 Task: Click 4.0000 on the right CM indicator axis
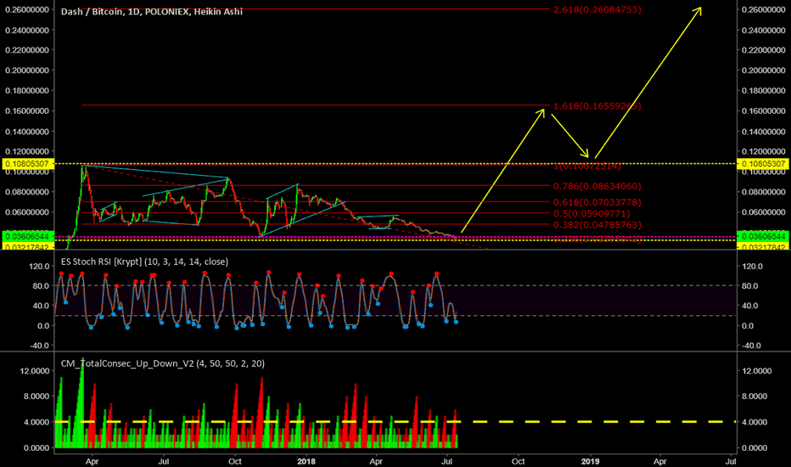click(x=755, y=421)
